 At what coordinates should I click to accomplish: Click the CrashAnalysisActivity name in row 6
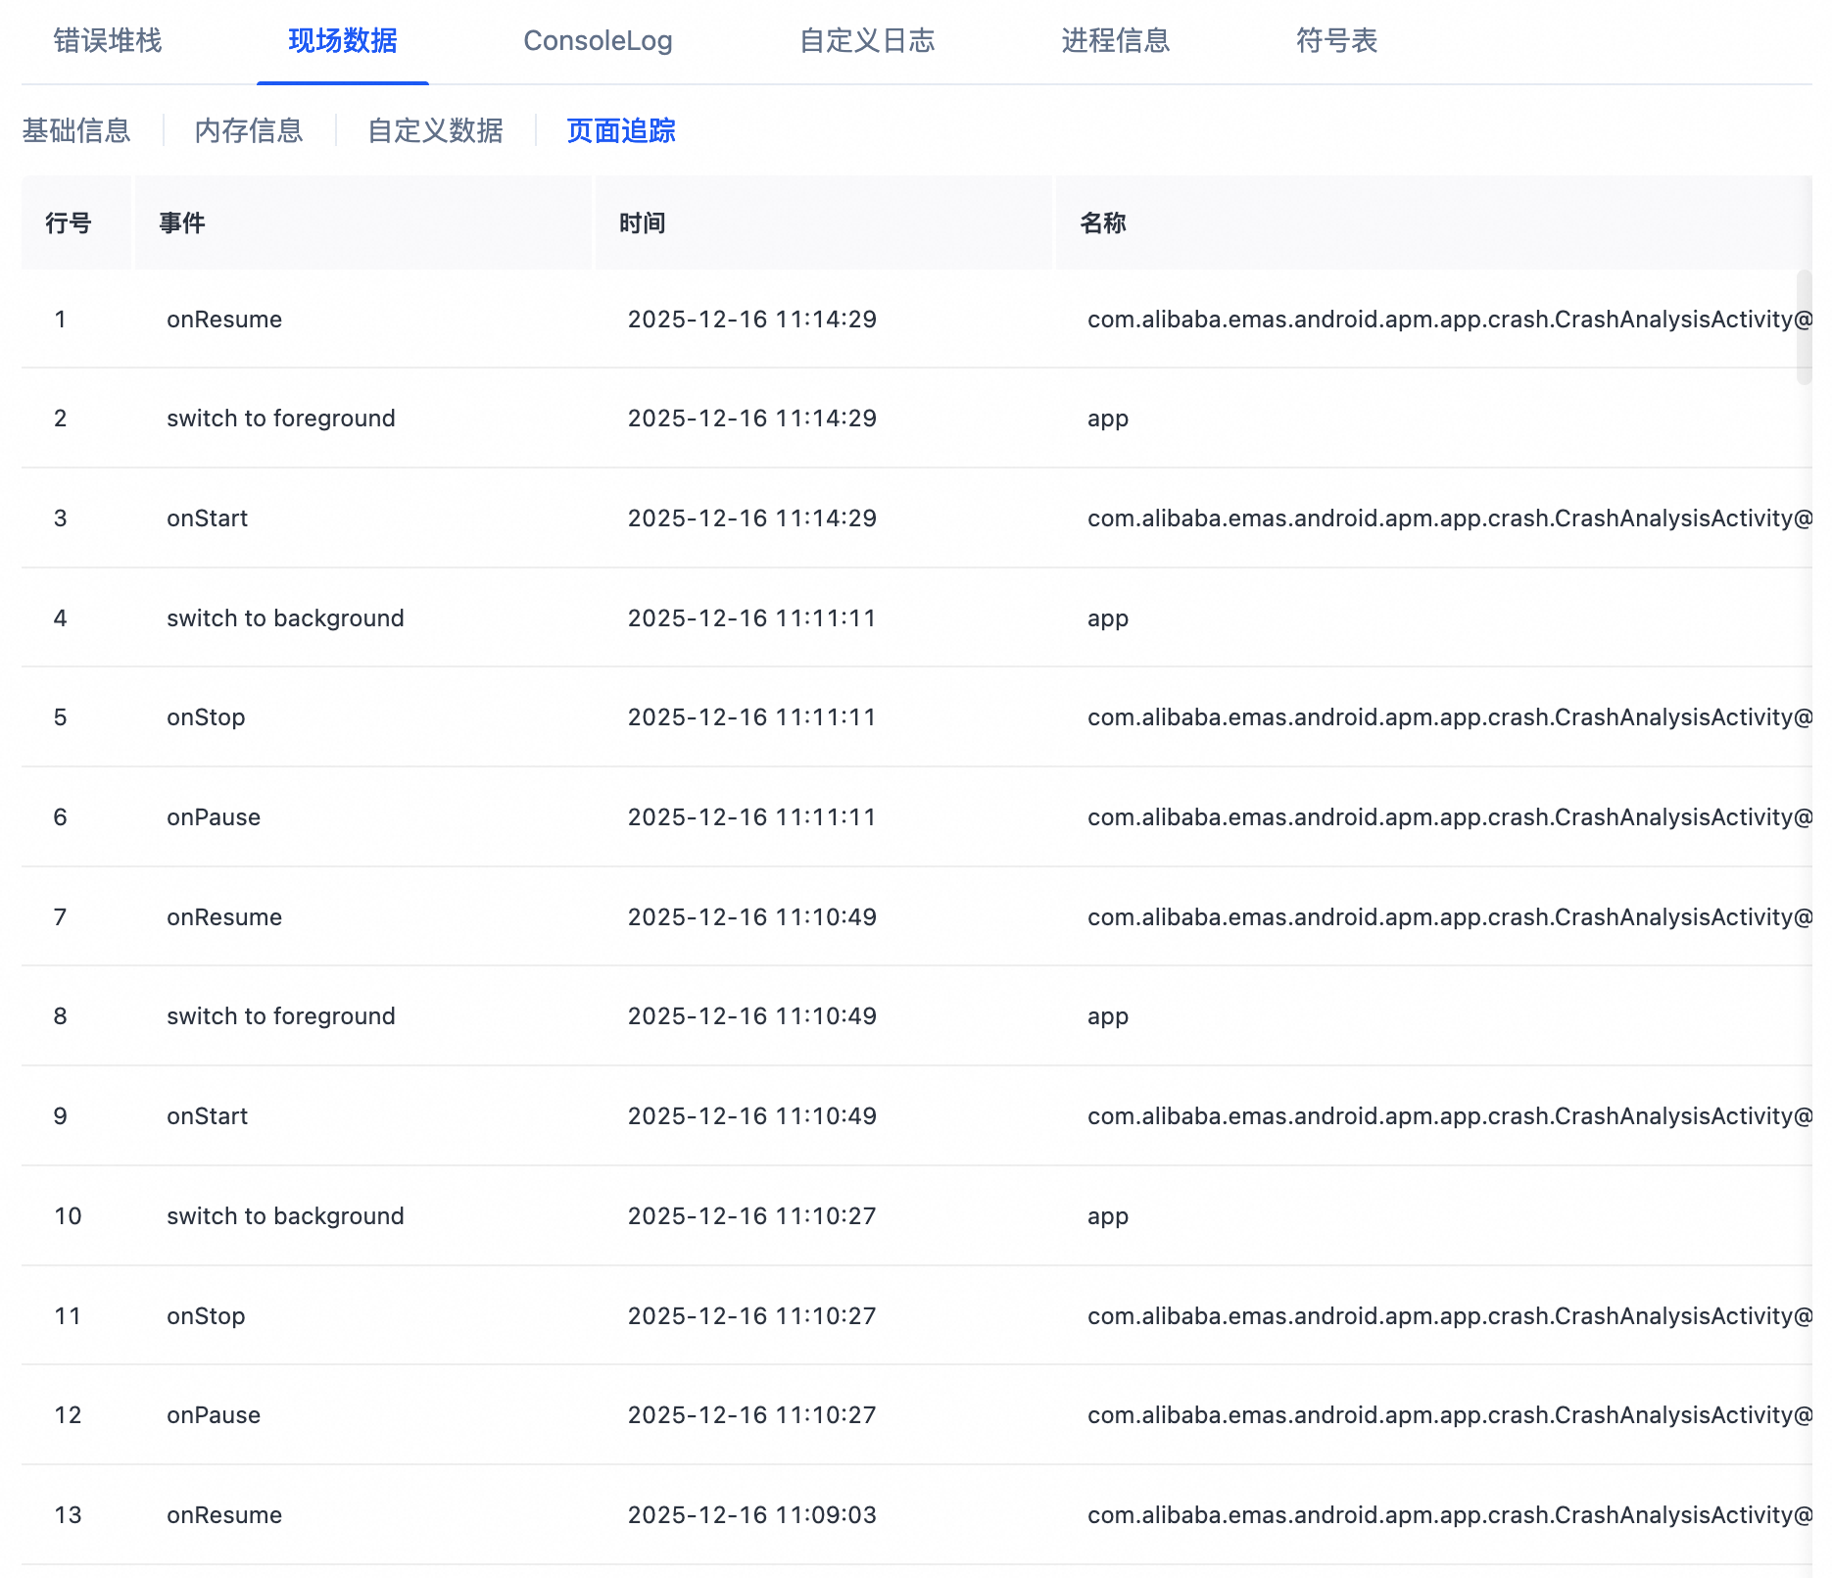[x=1449, y=817]
